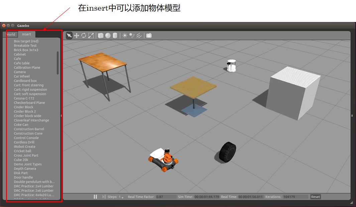Add a directional light
The image size is (356, 207).
coord(139,35)
